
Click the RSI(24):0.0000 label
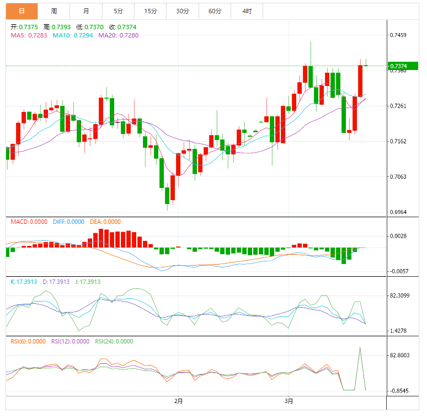[x=114, y=341]
